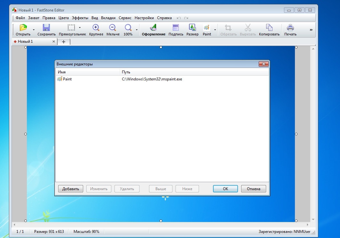340x238 pixels.
Task: Click the Добавить button
Action: (70, 189)
